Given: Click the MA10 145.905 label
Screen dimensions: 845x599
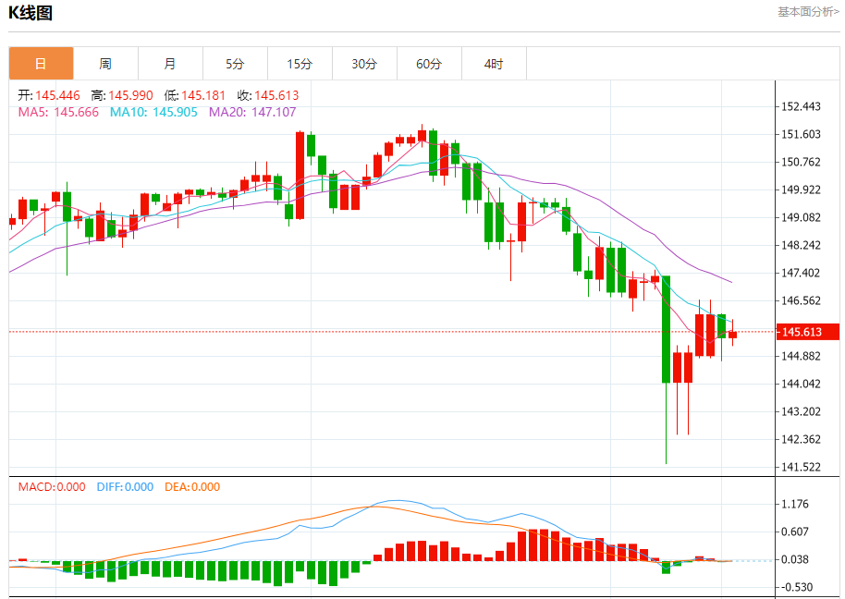Looking at the screenshot, I should (x=153, y=112).
